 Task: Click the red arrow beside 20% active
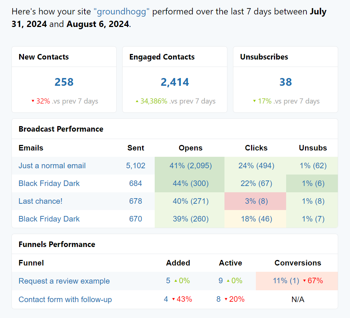tap(226, 299)
